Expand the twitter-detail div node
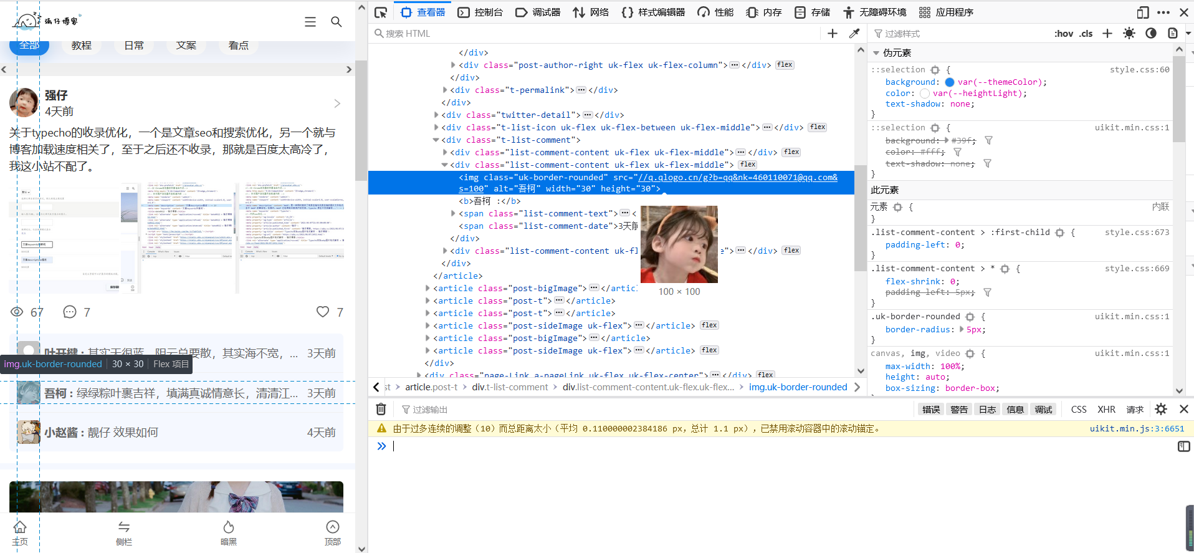Viewport: 1194px width, 553px height. coord(436,115)
